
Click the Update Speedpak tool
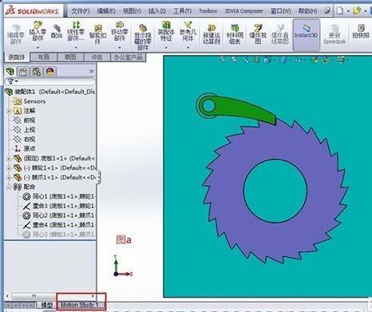point(334,34)
